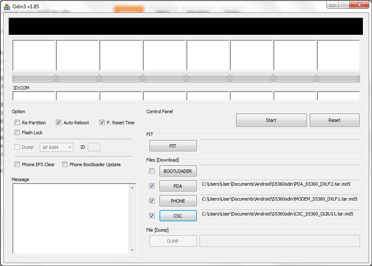372x266 pixels.
Task: Click the BOOTLOADER file path field
Action: (280, 171)
